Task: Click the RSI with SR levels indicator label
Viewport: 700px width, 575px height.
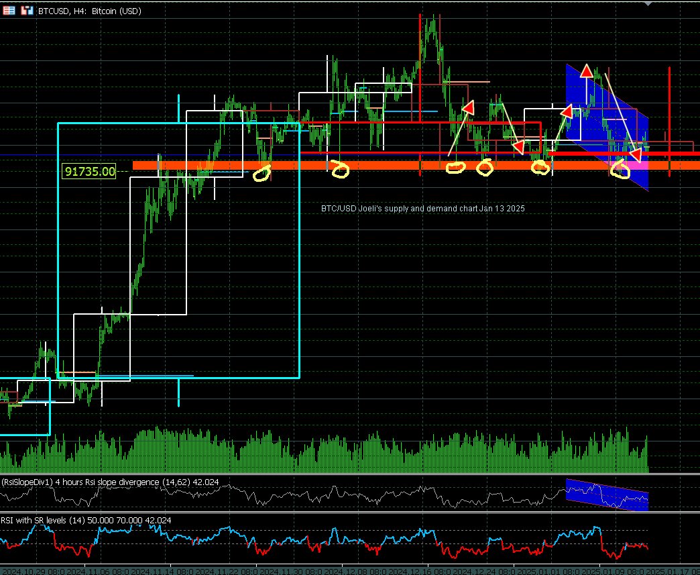Action: [x=86, y=520]
